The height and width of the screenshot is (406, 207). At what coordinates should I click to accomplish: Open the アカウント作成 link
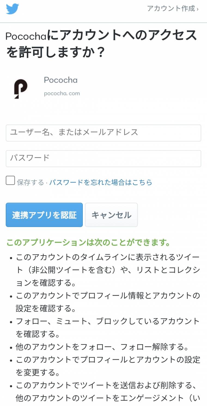click(173, 9)
